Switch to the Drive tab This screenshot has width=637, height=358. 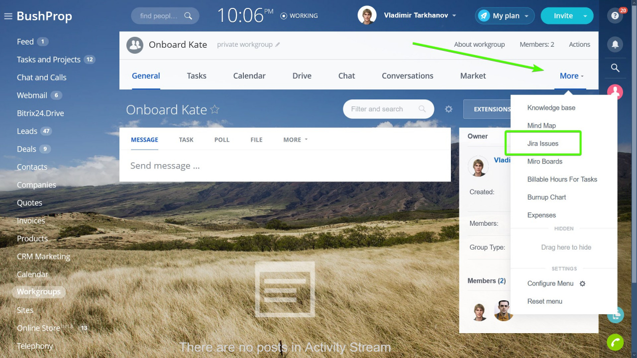[x=302, y=76]
